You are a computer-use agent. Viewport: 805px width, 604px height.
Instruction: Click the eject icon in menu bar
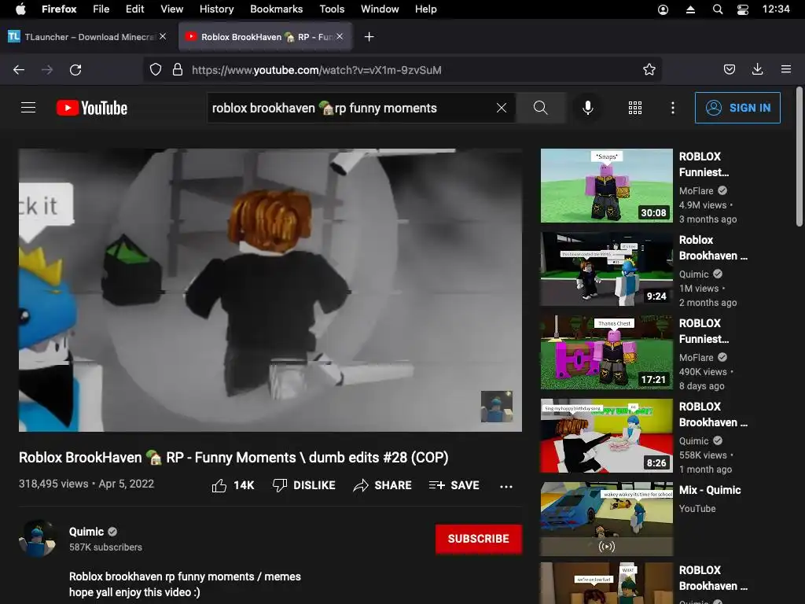(x=690, y=9)
